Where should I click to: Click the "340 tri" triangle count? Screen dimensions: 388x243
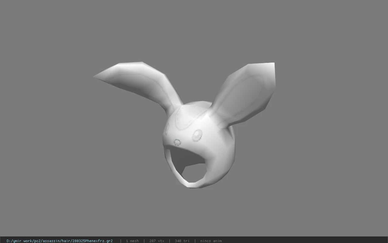(x=182, y=241)
